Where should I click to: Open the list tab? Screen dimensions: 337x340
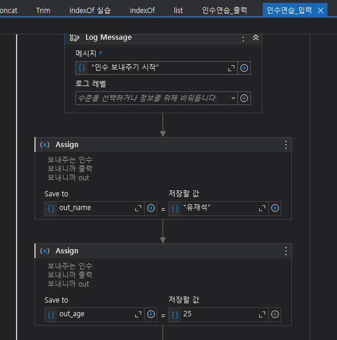point(178,10)
